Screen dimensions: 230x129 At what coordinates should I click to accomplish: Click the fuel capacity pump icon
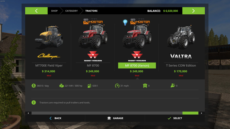pyautogui.click(x=89, y=85)
